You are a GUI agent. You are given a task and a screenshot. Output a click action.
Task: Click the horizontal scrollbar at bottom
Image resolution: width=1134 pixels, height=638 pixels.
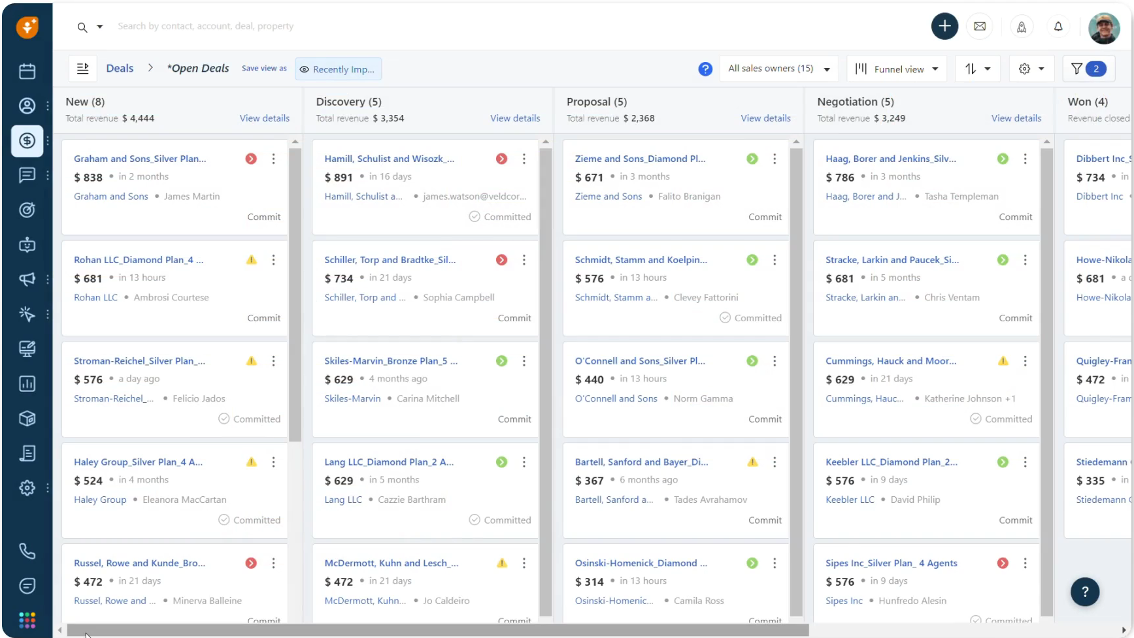437,630
